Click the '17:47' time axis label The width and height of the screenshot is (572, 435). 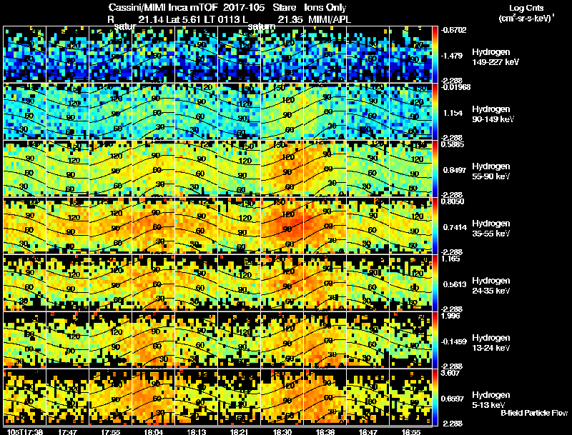click(67, 432)
